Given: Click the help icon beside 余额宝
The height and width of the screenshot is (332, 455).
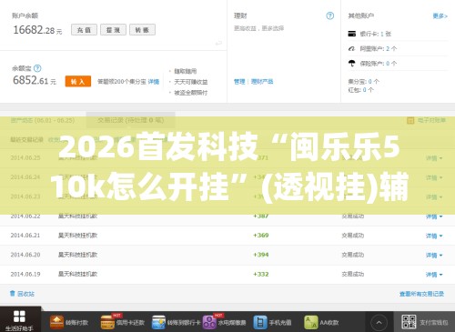Looking at the screenshot, I should pos(37,68).
